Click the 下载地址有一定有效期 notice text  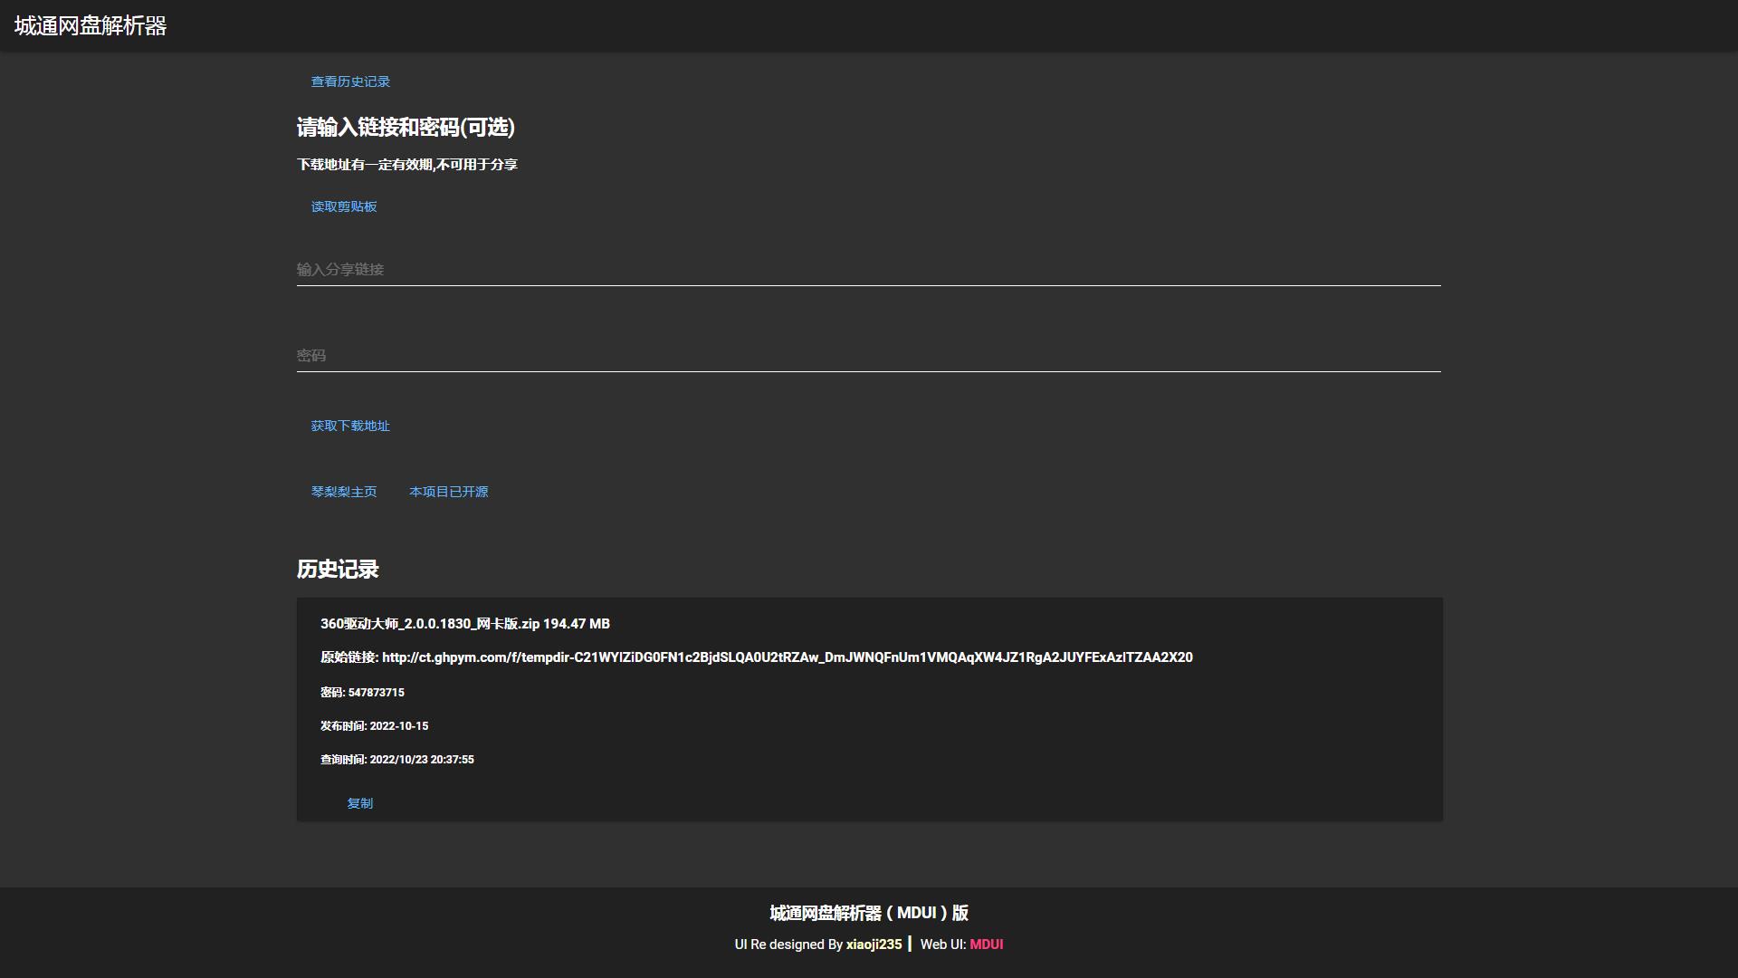coord(406,165)
